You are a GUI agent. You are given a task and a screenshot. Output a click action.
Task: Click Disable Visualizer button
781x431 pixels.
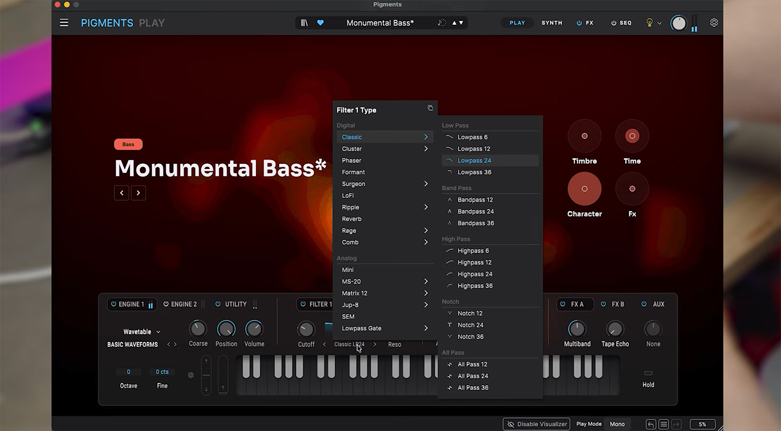coord(537,424)
